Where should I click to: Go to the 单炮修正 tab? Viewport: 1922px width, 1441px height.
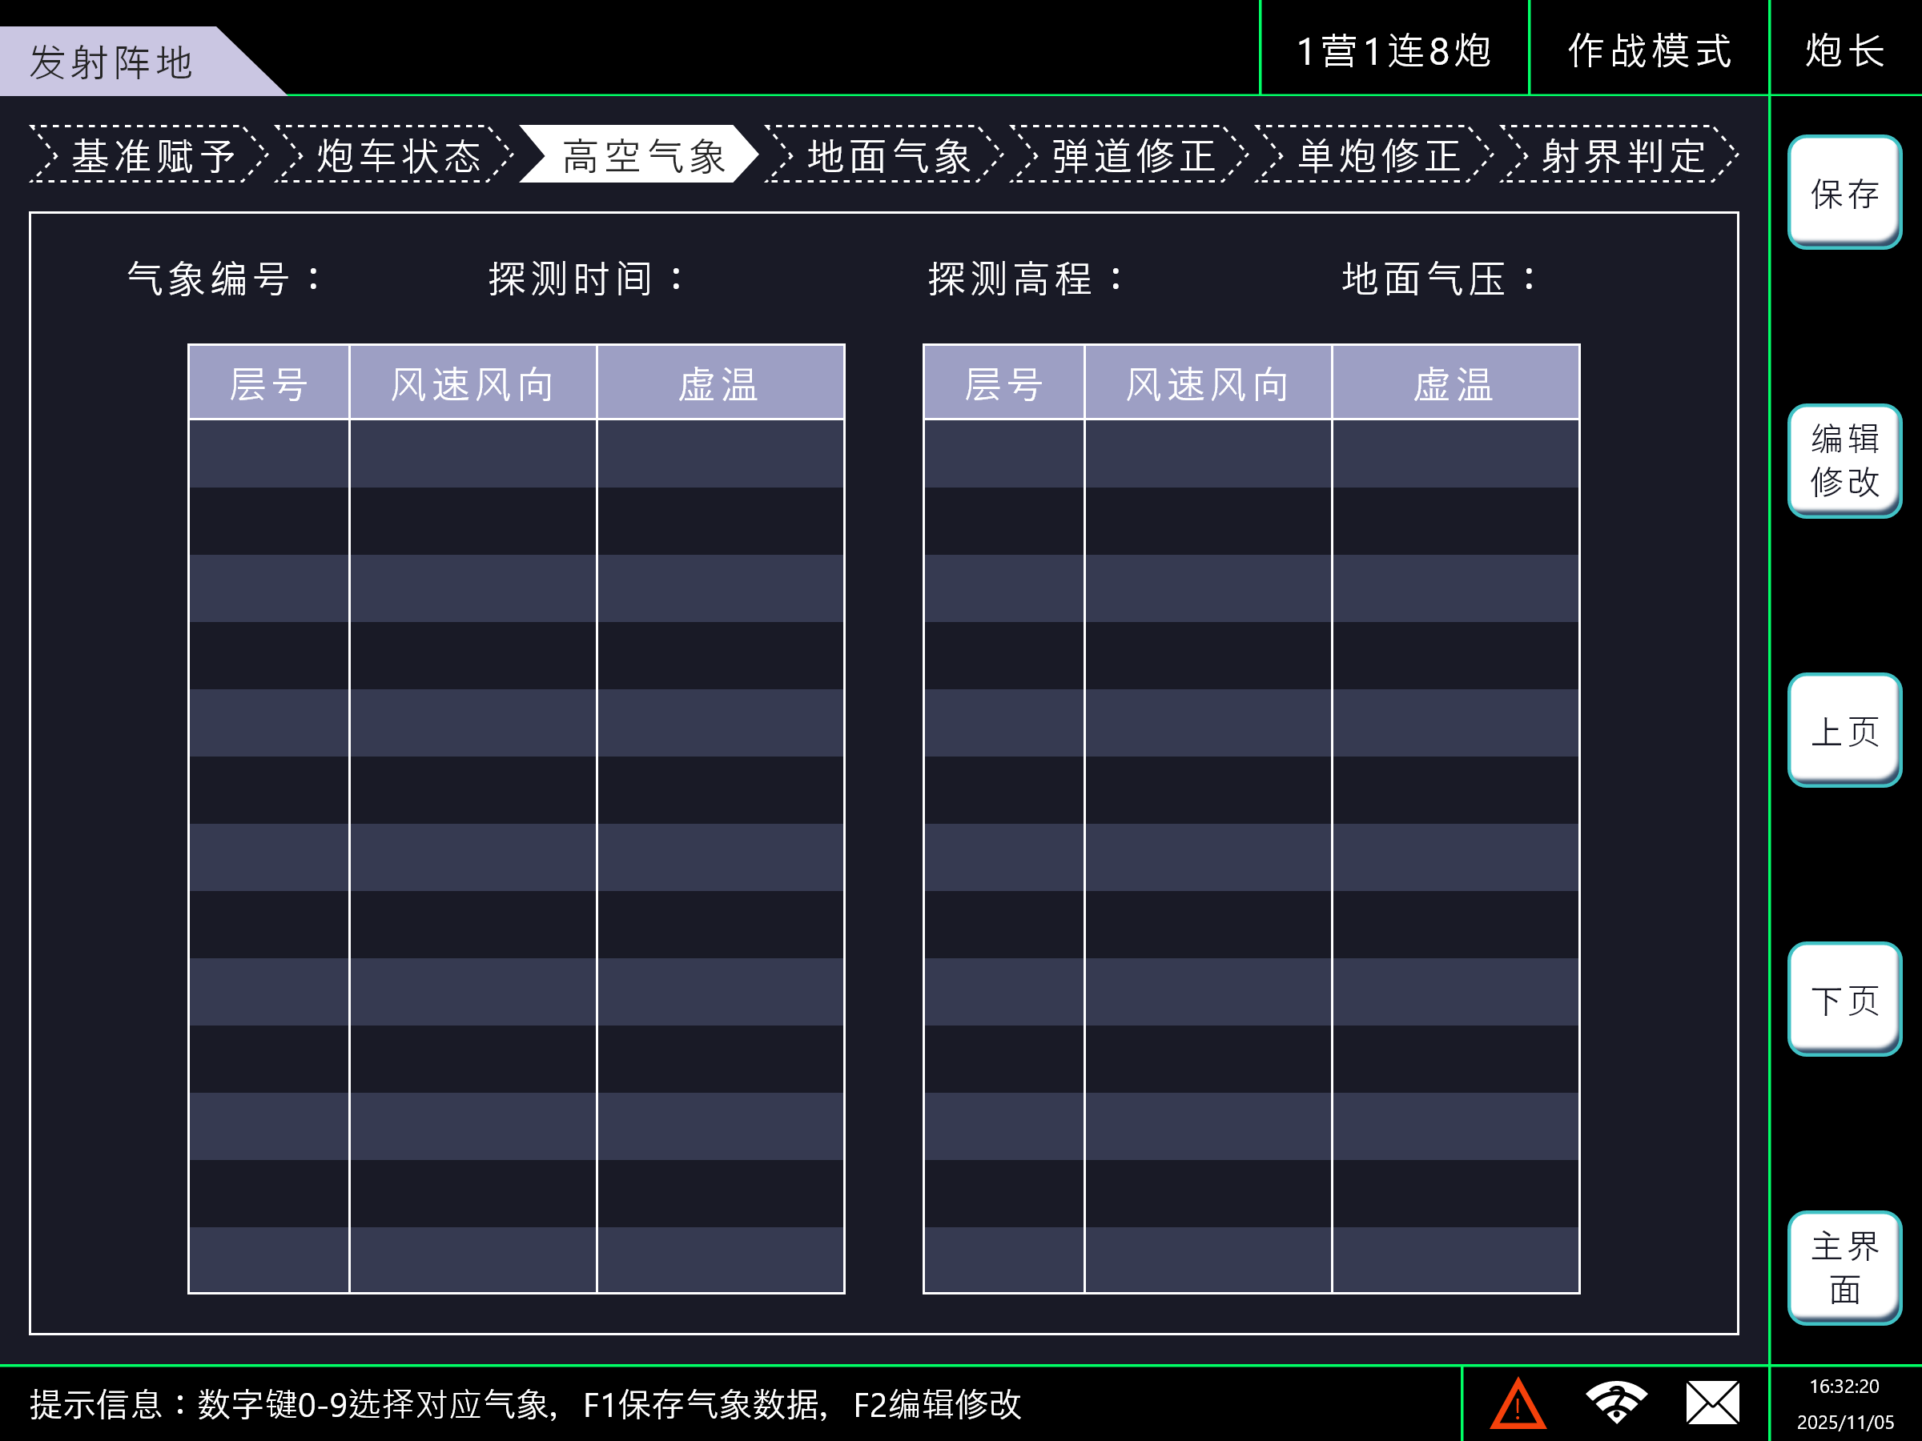[1377, 155]
